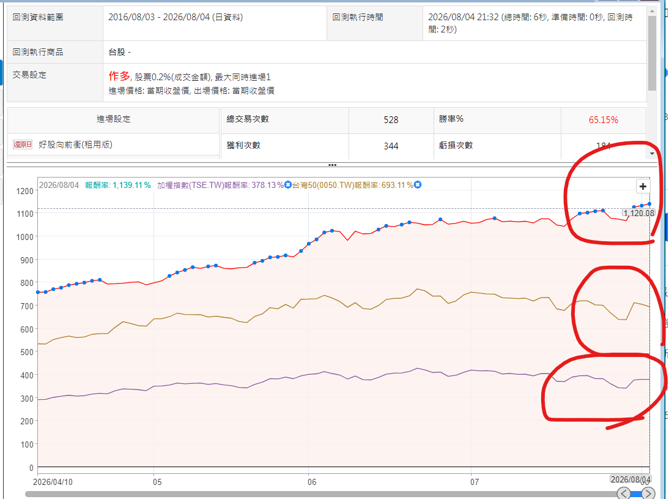The width and height of the screenshot is (669, 499).
Task: Click the 1,120.08 value tag on chart
Action: click(638, 213)
